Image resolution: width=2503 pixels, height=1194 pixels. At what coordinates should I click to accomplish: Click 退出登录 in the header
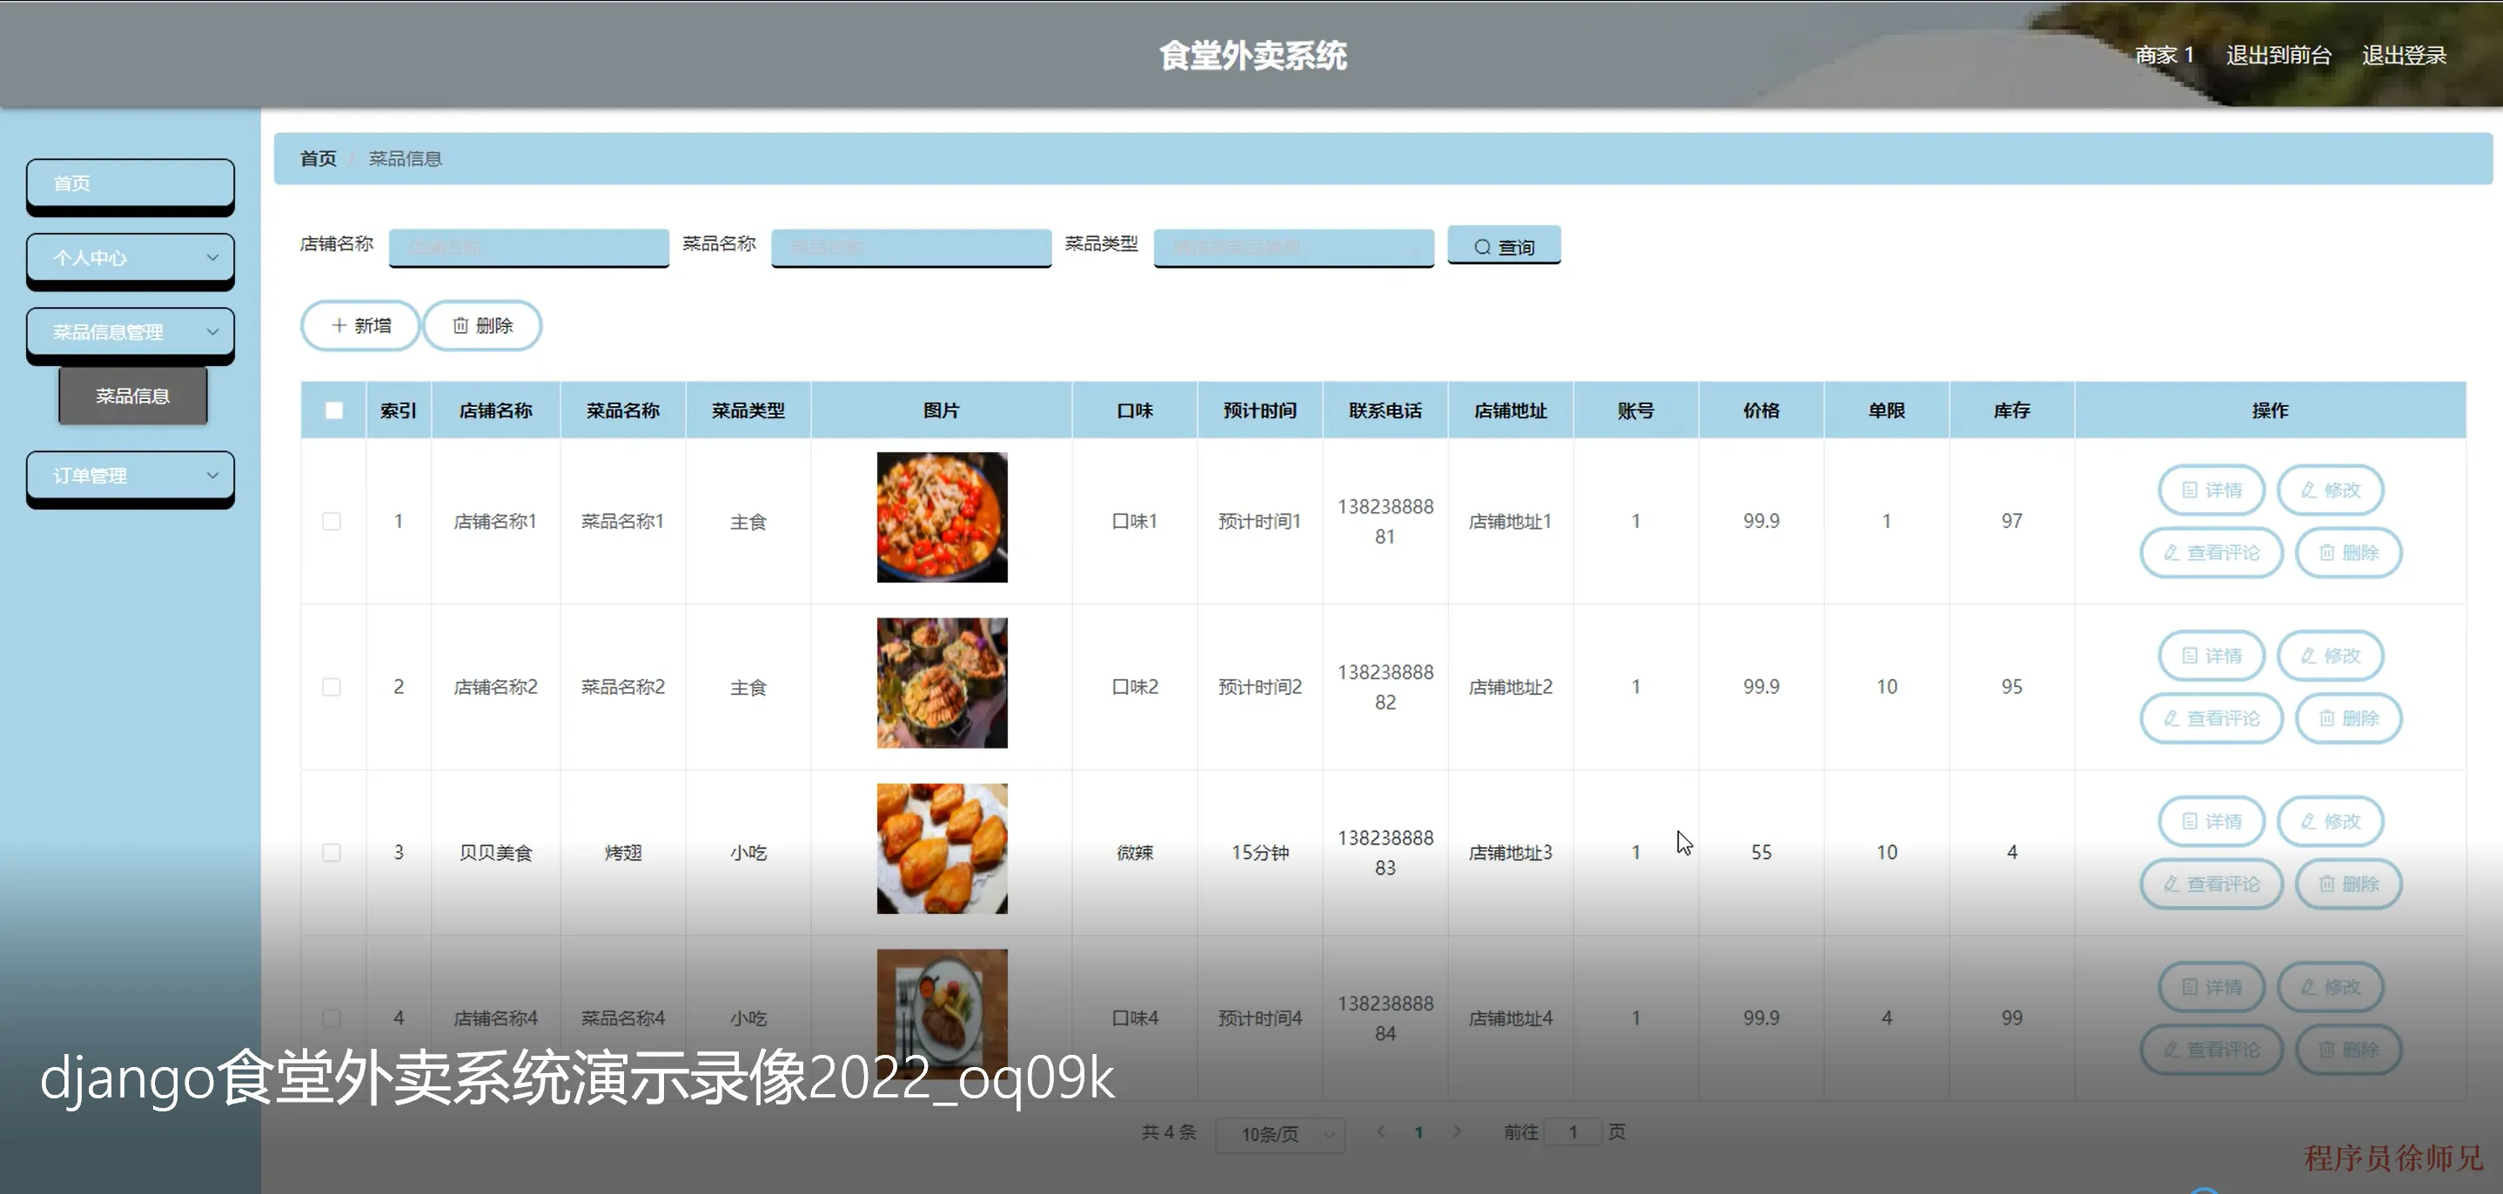point(2404,56)
